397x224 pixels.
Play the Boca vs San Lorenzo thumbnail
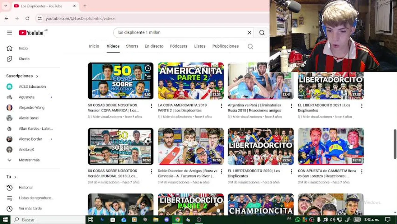coord(331,146)
